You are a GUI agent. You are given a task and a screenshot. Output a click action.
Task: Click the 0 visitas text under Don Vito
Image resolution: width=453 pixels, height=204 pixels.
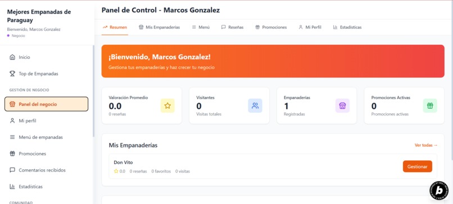183,171
